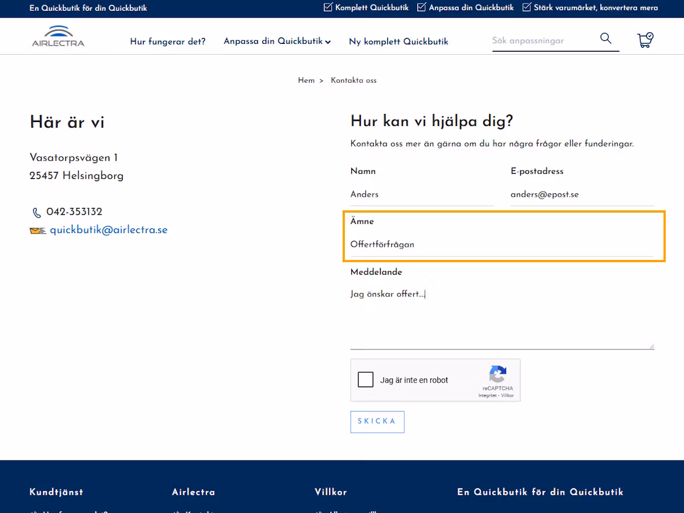Check the "Jag är inte en robot" box
Viewport: 684px width, 513px height.
coord(365,380)
